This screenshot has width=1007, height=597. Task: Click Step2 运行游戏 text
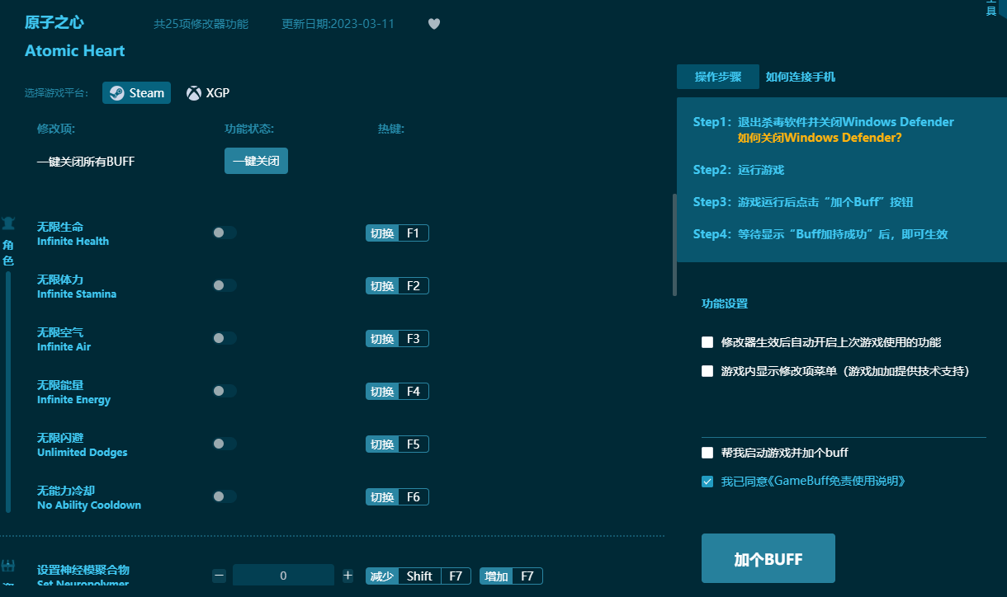pos(739,170)
